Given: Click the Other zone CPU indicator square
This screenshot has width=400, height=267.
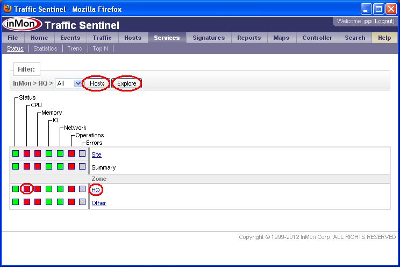Looking at the screenshot, I should click(x=27, y=202).
